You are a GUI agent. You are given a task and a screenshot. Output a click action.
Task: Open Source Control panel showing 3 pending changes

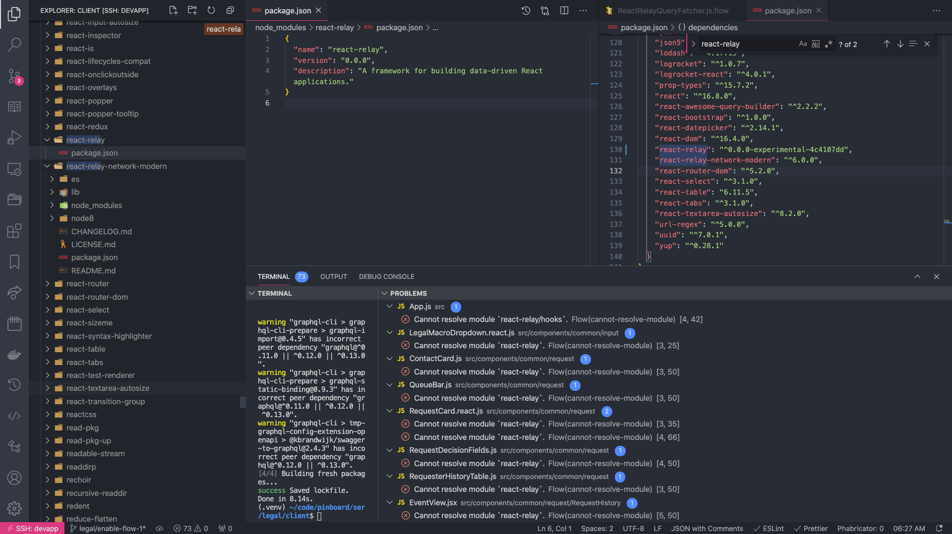14,76
